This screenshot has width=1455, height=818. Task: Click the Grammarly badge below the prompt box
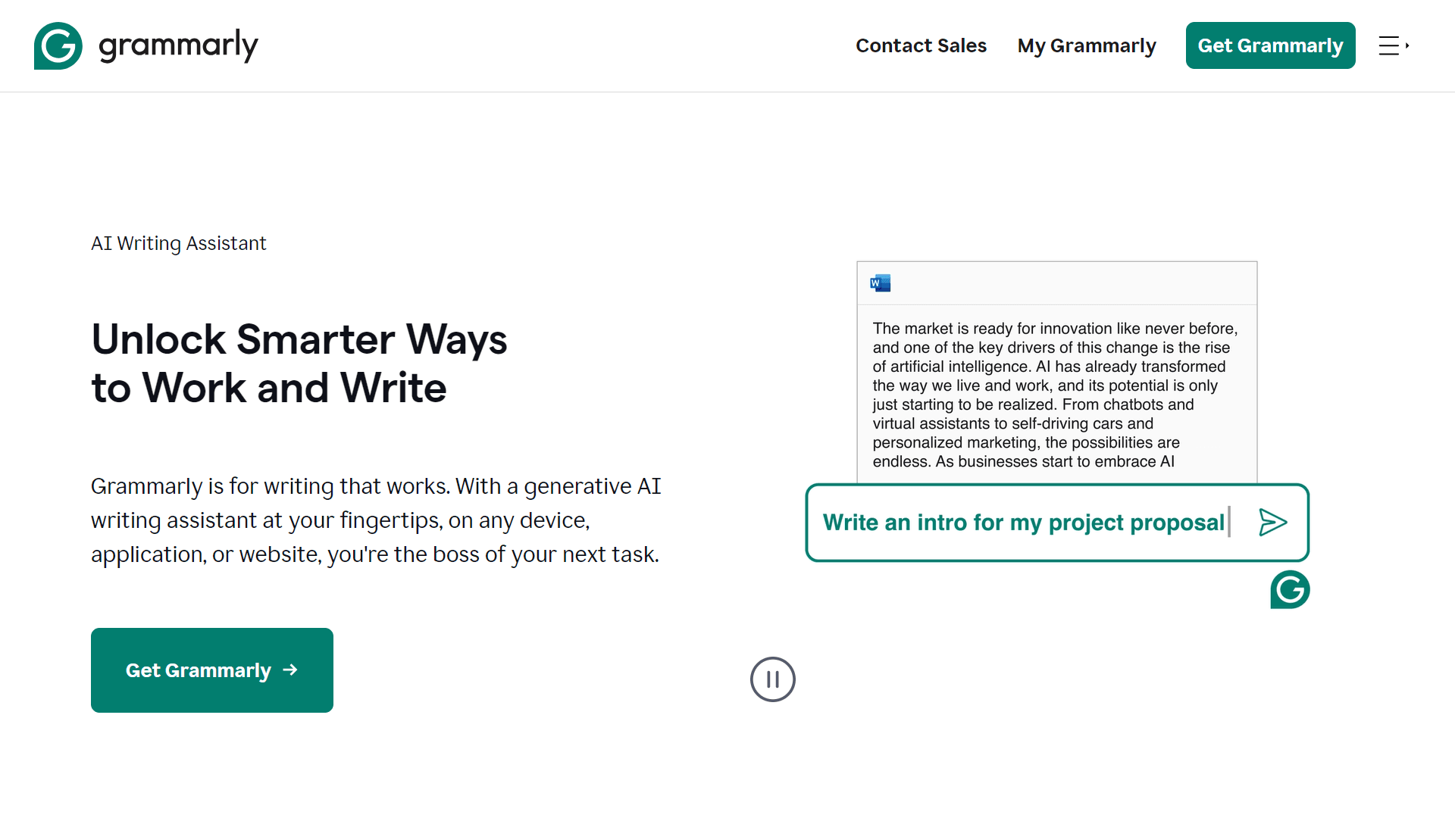tap(1289, 590)
